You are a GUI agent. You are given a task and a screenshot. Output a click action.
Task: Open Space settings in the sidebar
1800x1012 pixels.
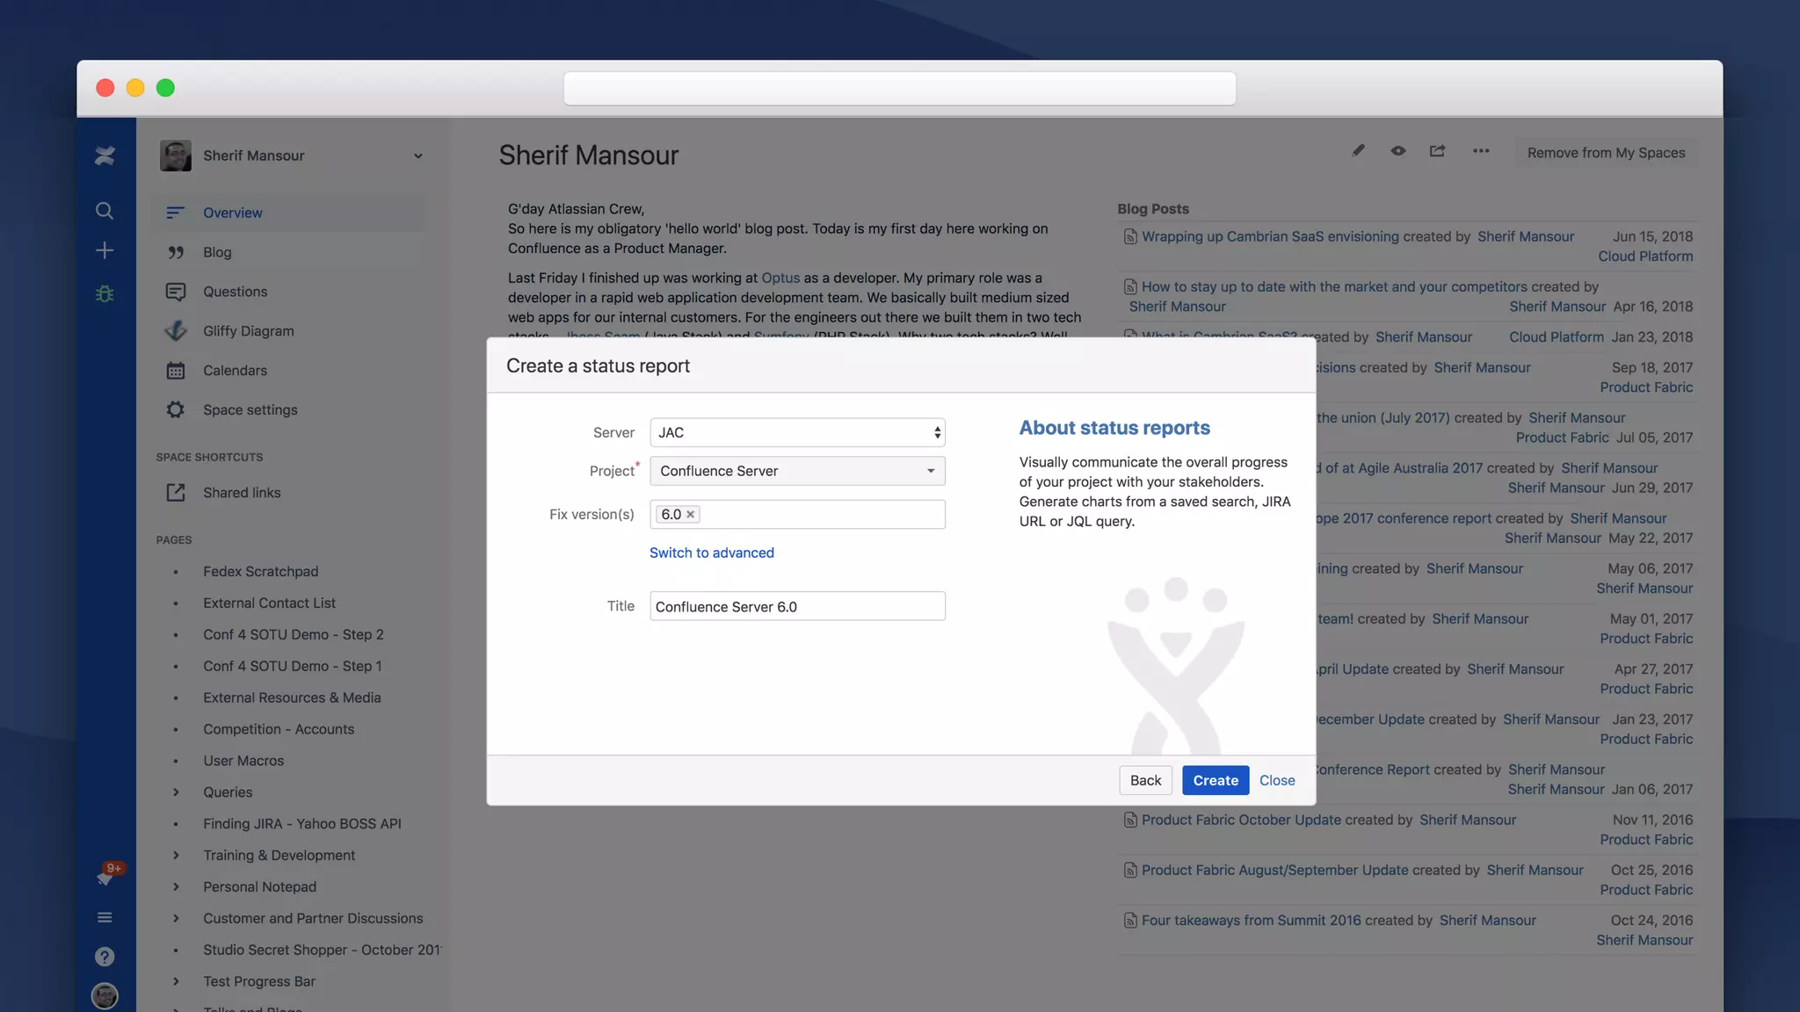coord(250,410)
